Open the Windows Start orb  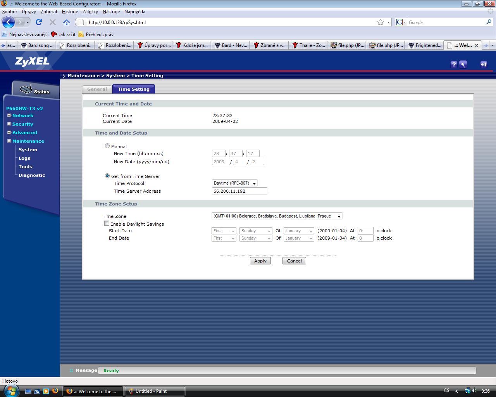(x=10, y=391)
